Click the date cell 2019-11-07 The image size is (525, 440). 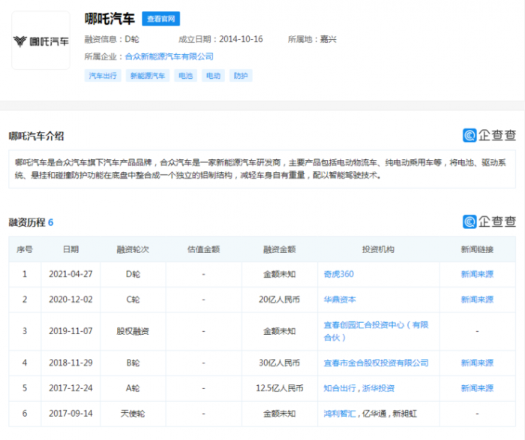[70, 331]
